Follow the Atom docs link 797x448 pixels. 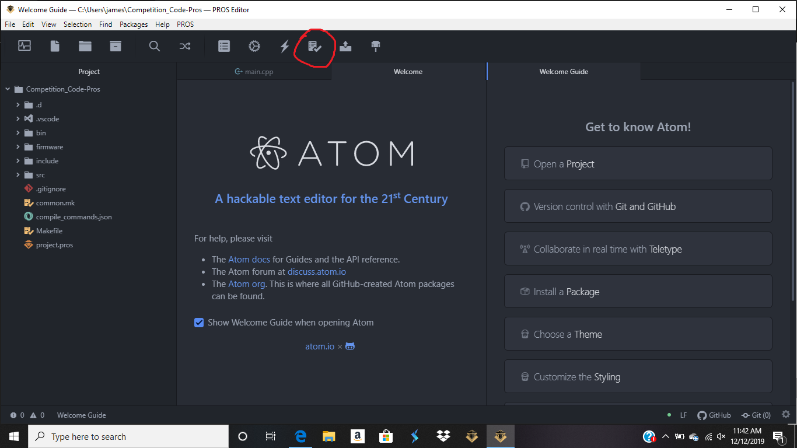point(249,260)
